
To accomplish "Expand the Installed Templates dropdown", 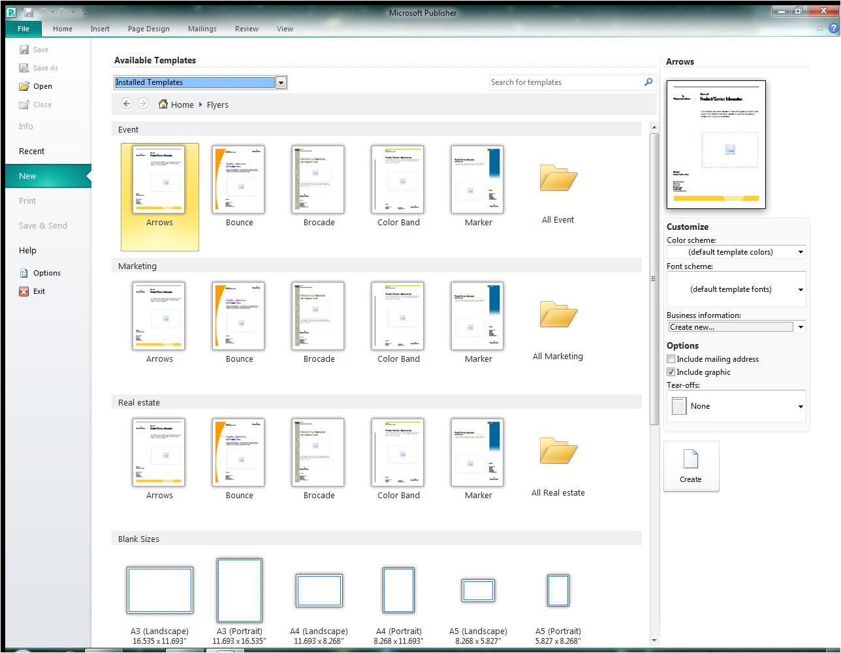I will (x=281, y=83).
